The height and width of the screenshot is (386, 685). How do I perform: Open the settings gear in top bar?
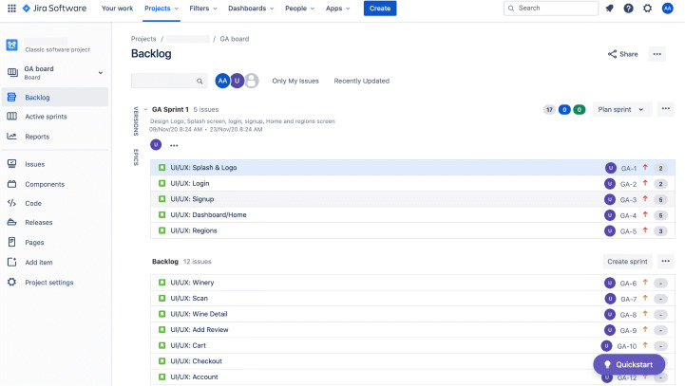tap(647, 9)
